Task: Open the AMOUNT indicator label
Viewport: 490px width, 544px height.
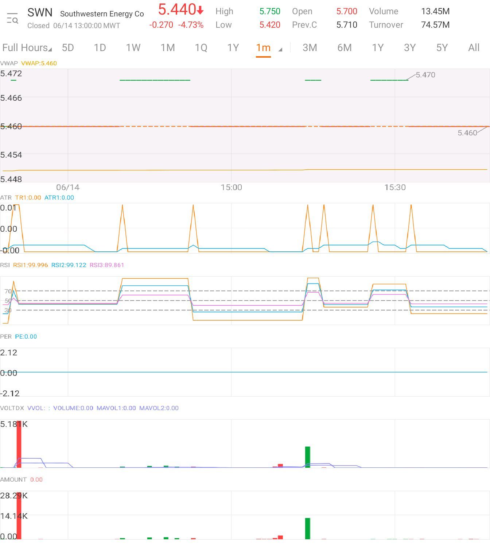Action: tap(13, 479)
